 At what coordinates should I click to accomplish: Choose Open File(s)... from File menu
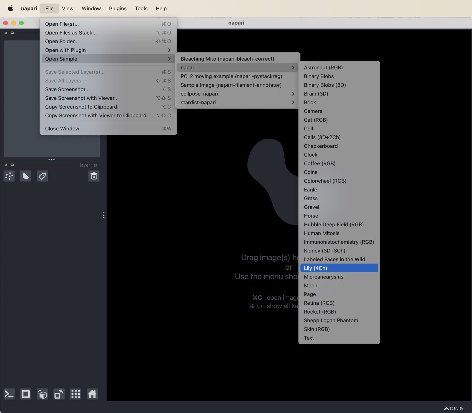click(x=108, y=24)
